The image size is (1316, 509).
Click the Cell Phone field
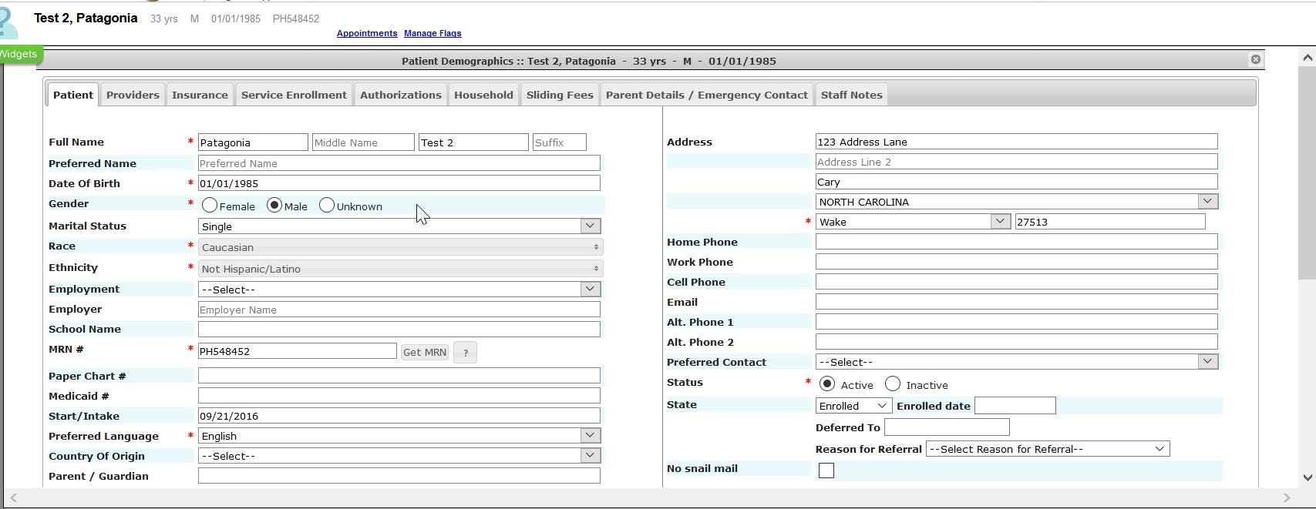tap(1017, 282)
